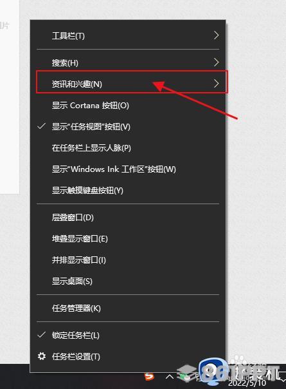Screen dimensions: 286x389
Task: Expand the 资讯和兴趣 submenu arrow
Action: pos(216,83)
